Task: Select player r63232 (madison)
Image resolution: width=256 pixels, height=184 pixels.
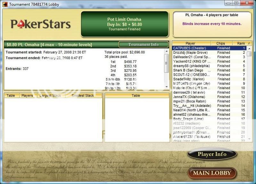Action: [x=209, y=123]
